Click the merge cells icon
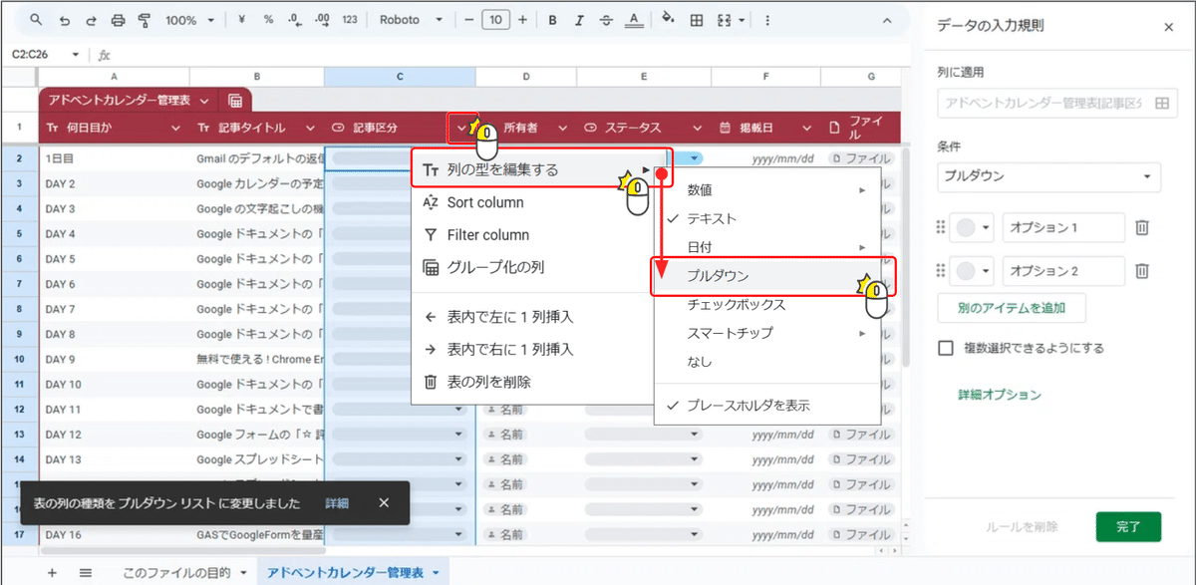The width and height of the screenshot is (1196, 585). click(x=725, y=20)
